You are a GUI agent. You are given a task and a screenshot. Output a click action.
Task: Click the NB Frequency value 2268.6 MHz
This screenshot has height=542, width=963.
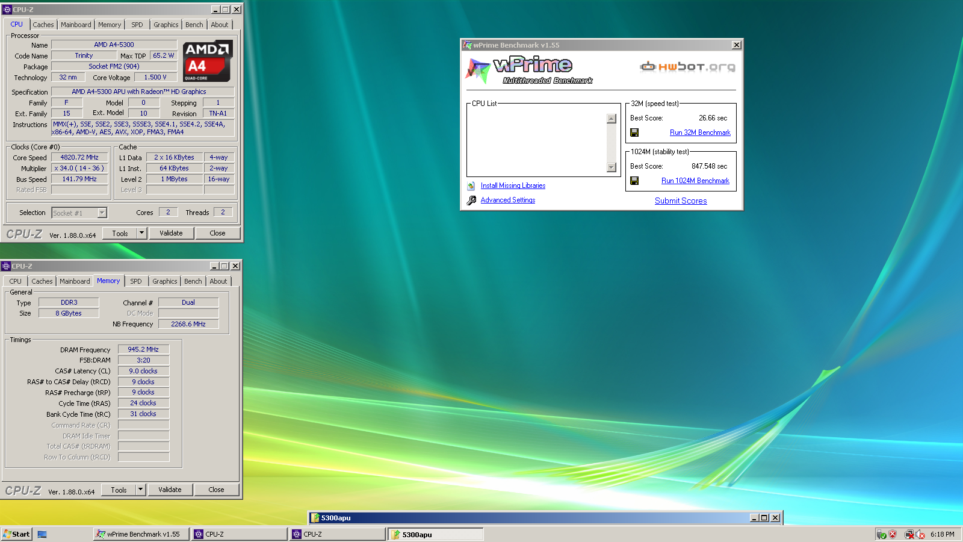188,324
